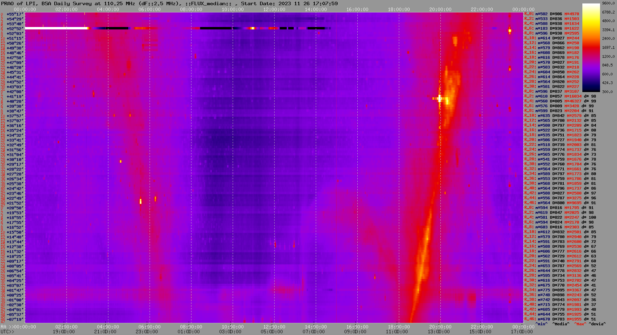
Task: Click the d= 100 deviation value
Action: click(589, 217)
